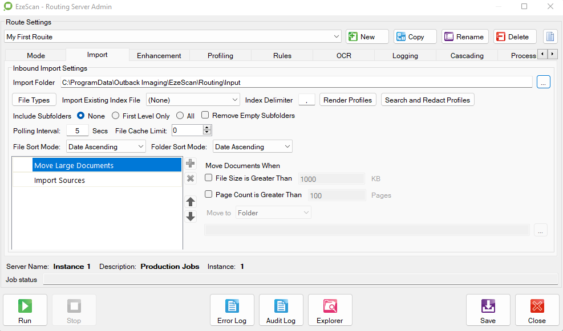Select First Level Only subfolder option

click(116, 116)
